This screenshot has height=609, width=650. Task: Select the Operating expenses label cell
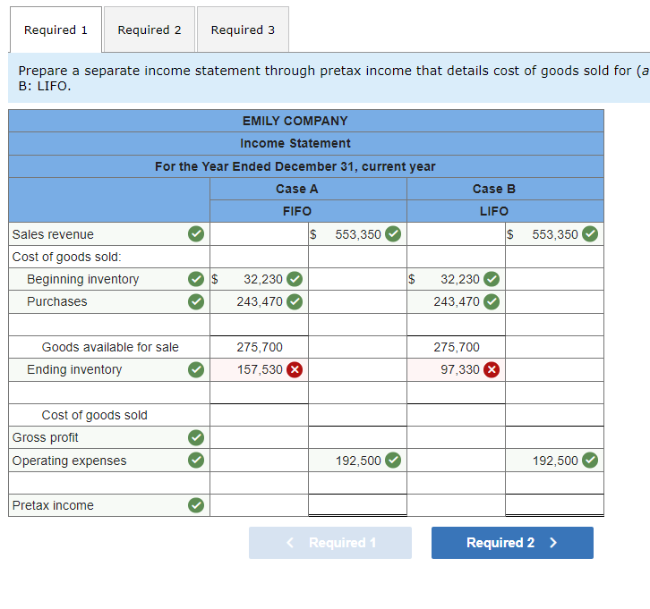point(109,460)
